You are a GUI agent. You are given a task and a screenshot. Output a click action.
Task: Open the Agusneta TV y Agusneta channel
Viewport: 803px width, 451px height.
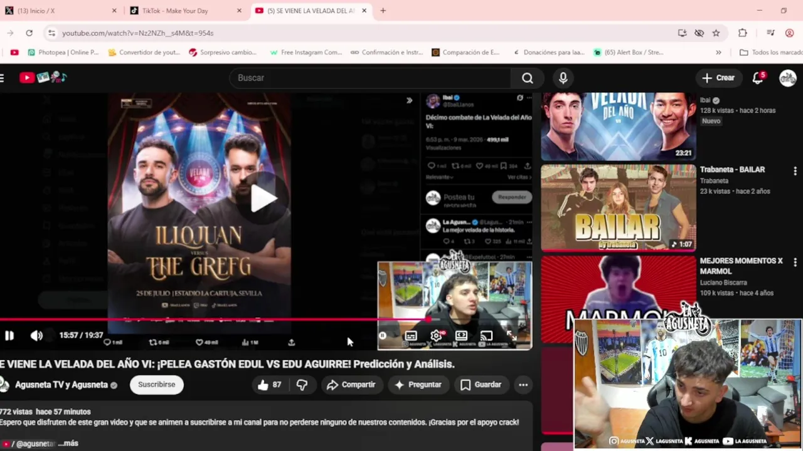[x=61, y=385]
